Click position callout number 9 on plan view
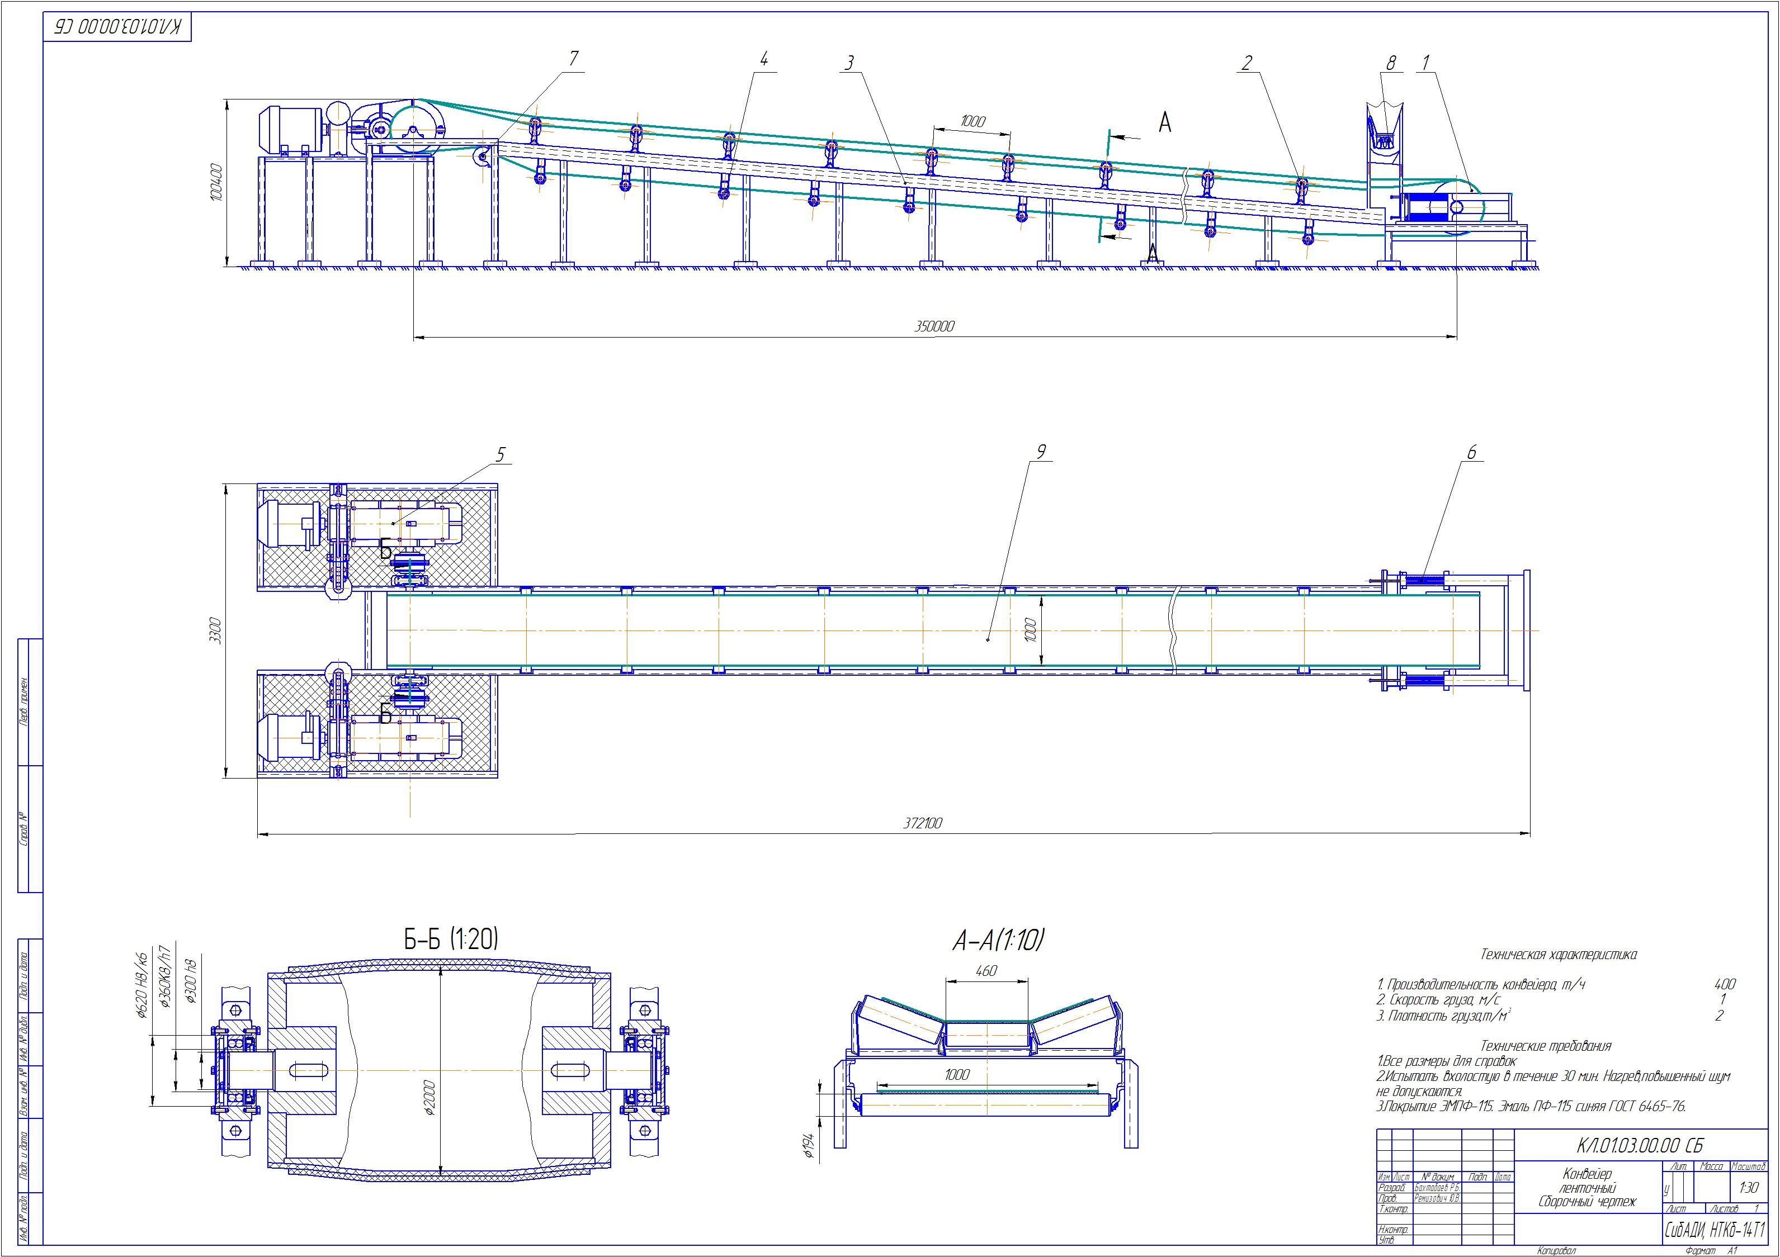1780x1257 pixels. (x=1041, y=451)
